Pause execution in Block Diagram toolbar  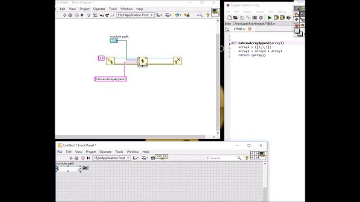82,15
